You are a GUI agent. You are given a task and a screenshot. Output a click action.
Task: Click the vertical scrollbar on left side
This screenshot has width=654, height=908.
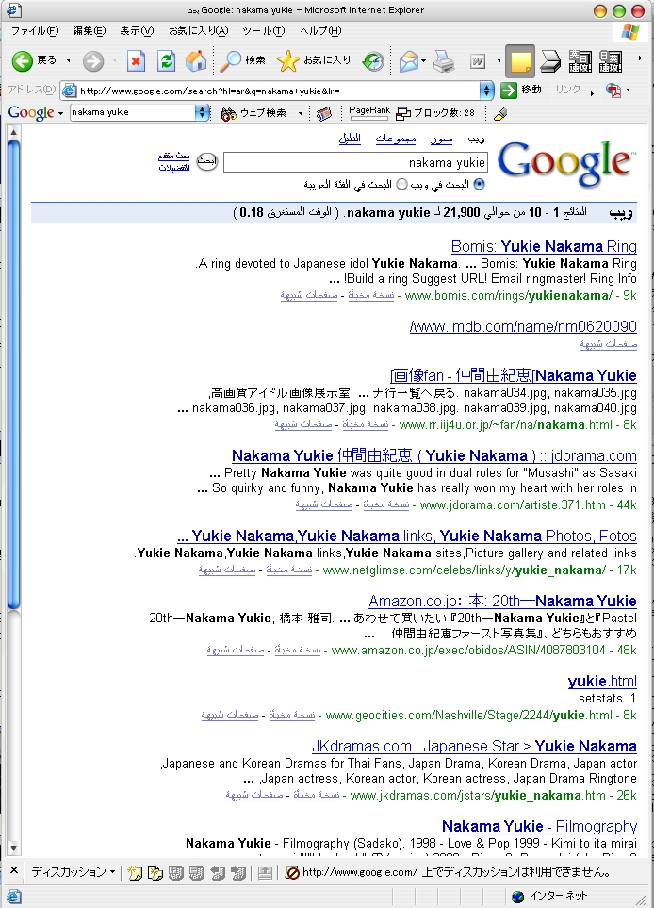click(x=13, y=377)
